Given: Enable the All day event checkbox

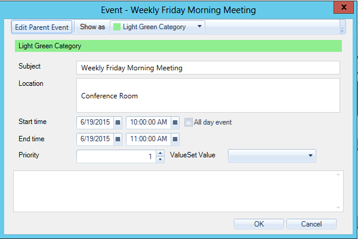Looking at the screenshot, I should point(189,122).
